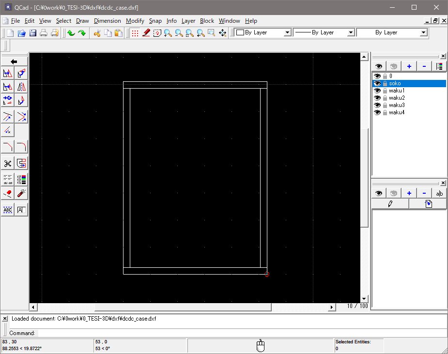This screenshot has width=448, height=354.
Task: Click the remove layer minus button
Action: 424,66
